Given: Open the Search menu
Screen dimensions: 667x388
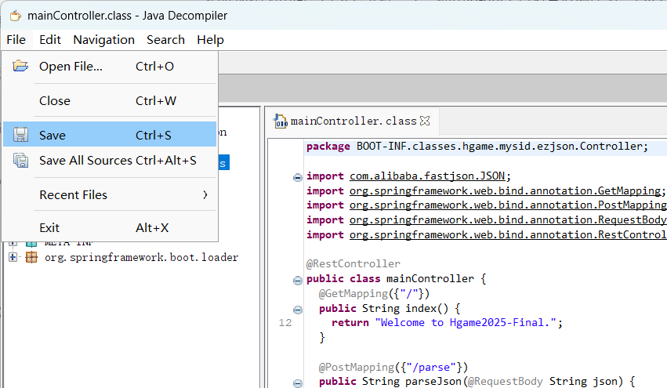Looking at the screenshot, I should coord(165,39).
